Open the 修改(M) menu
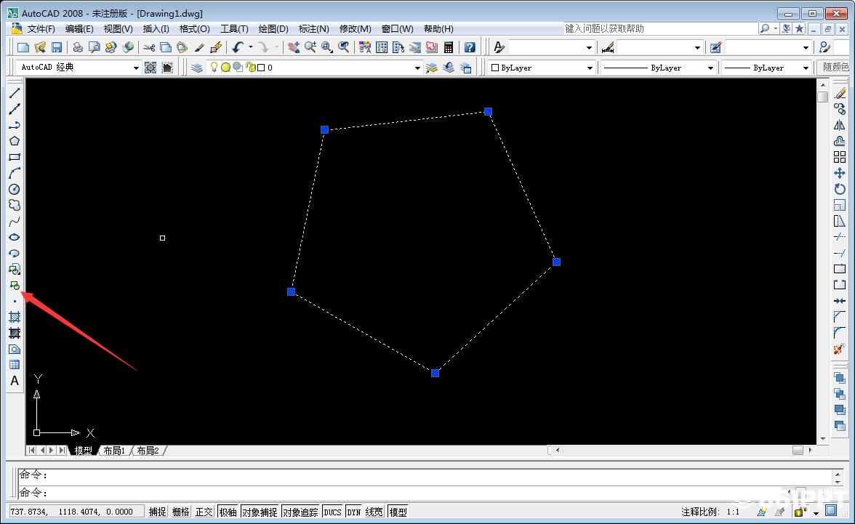Screen dimensions: 855x524 pos(355,29)
